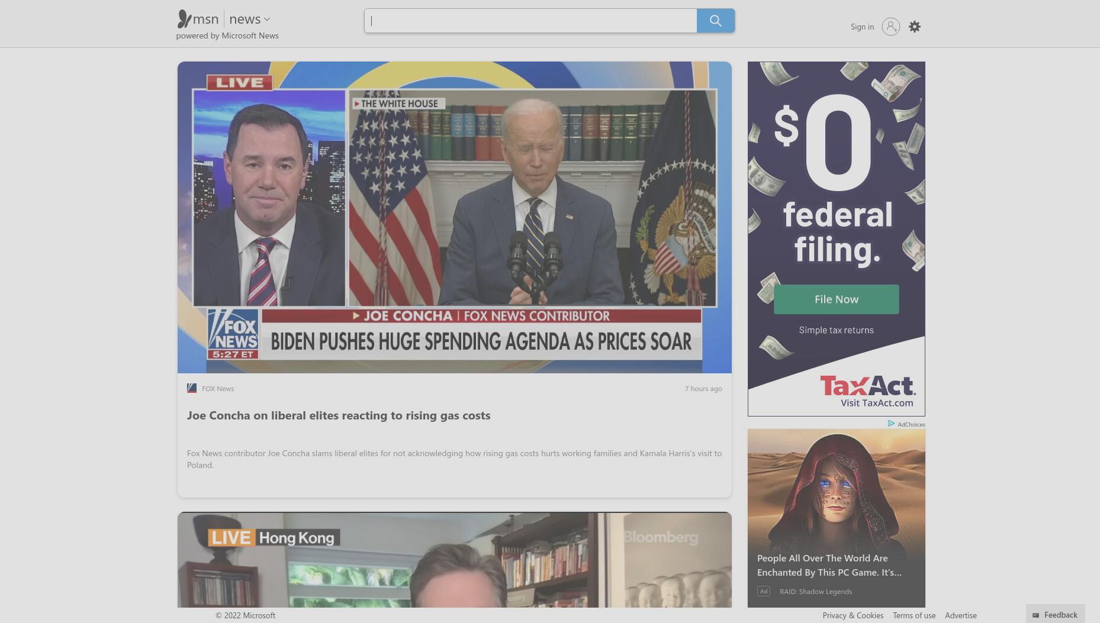
Task: Click the powered by Microsoft News text
Action: click(x=227, y=35)
